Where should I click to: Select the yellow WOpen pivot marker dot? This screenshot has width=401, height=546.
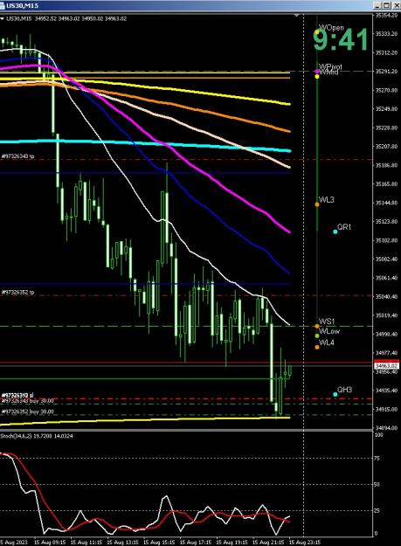coord(317,32)
